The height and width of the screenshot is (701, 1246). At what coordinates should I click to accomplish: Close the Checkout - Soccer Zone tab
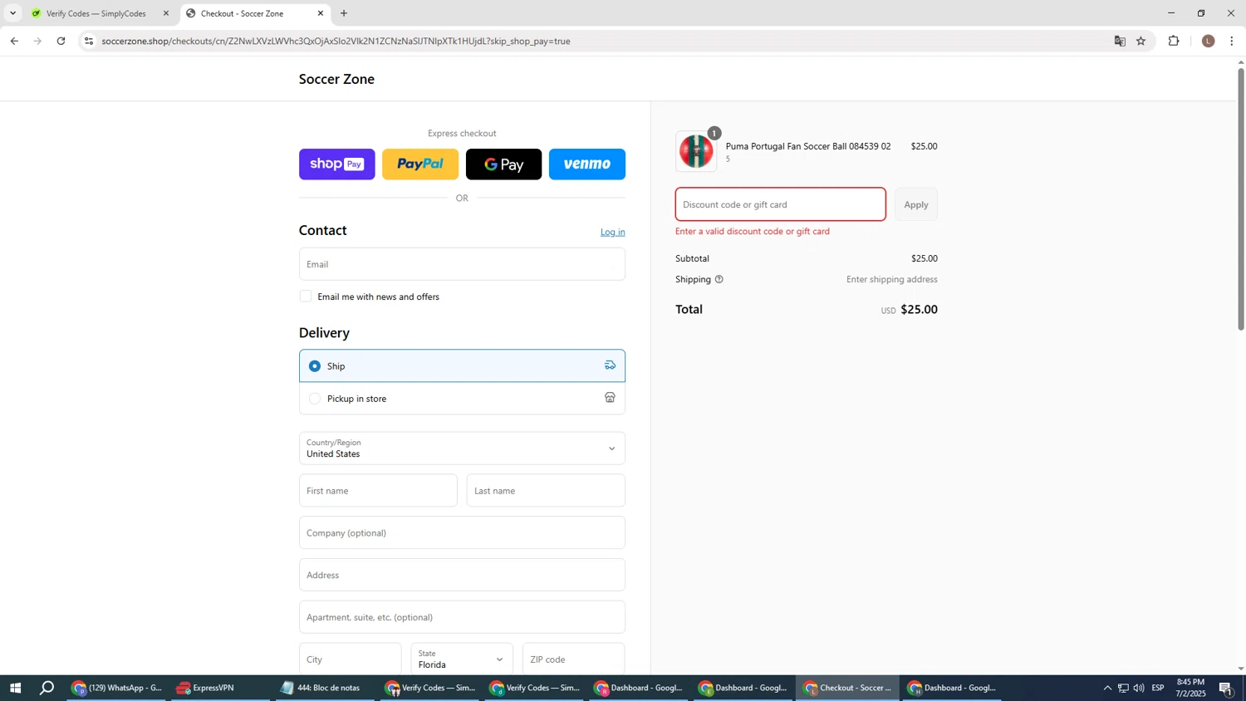point(321,13)
